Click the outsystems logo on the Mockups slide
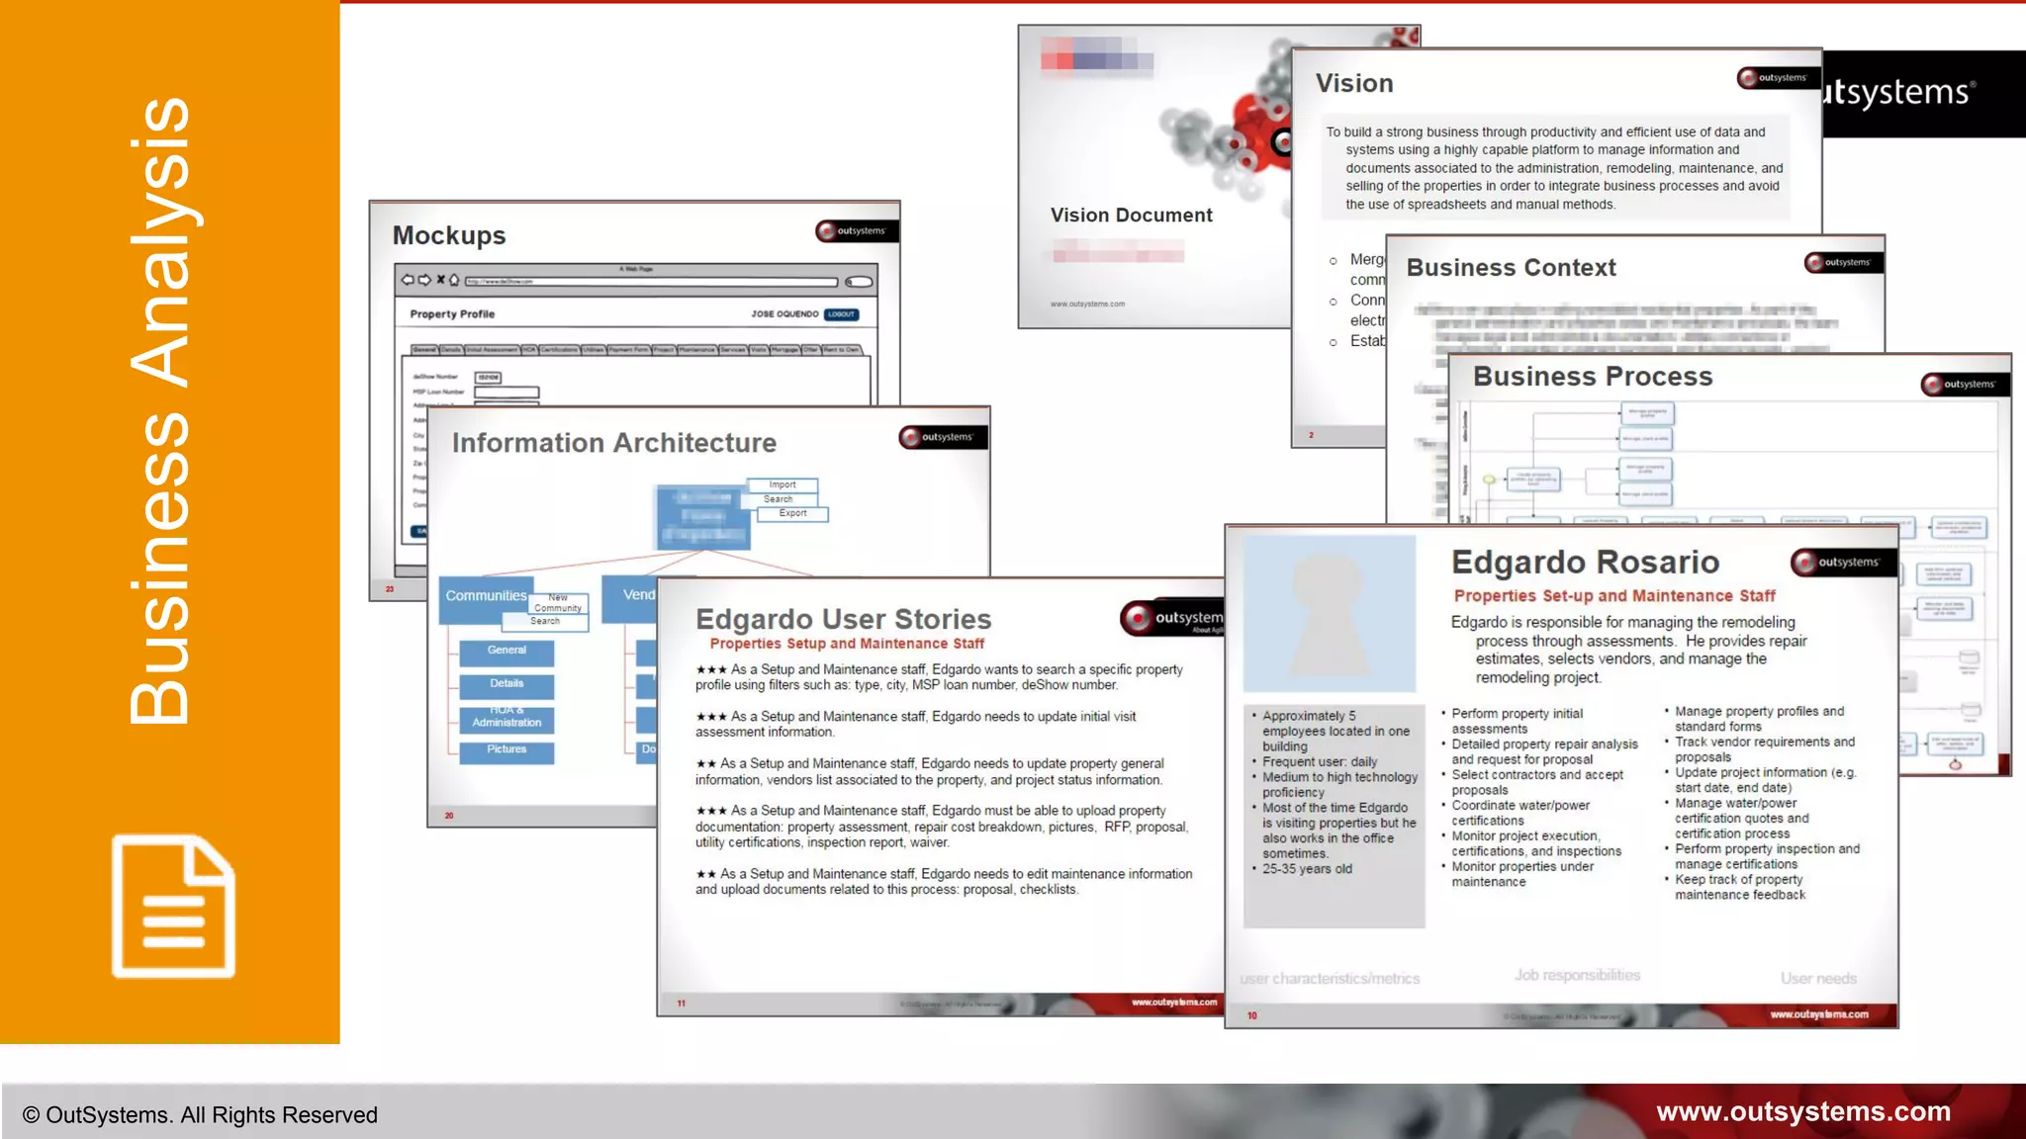 tap(856, 230)
